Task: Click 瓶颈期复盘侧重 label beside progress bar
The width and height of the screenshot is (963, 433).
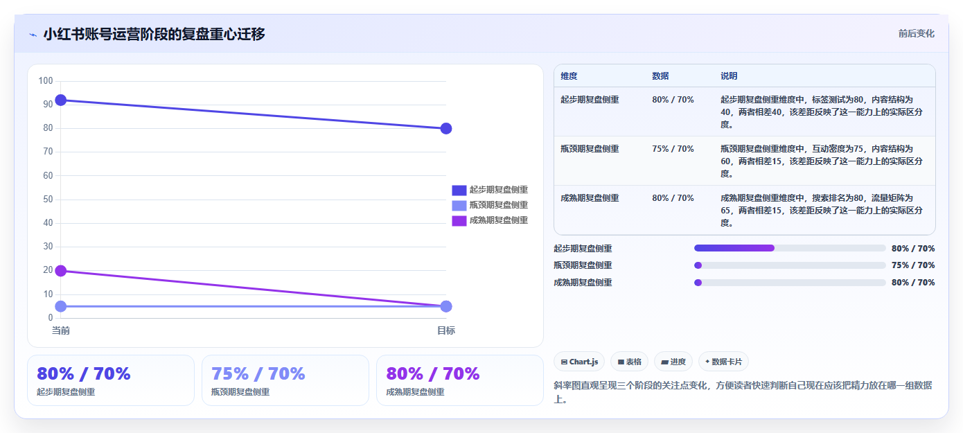Action: [x=583, y=265]
